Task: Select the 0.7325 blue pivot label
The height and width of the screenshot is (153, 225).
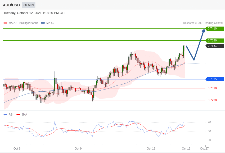Action: point(215,79)
